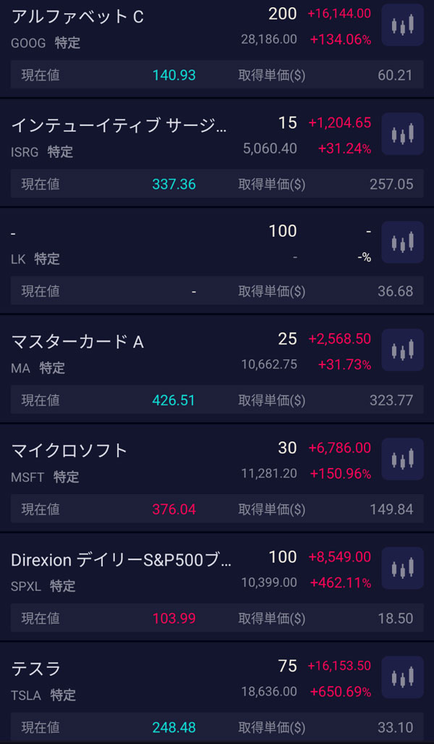Tap the テスラ stock name
This screenshot has height=744, width=434.
(x=36, y=669)
